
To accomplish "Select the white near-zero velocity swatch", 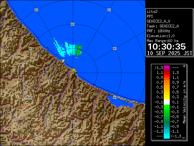I will pos(166,102).
